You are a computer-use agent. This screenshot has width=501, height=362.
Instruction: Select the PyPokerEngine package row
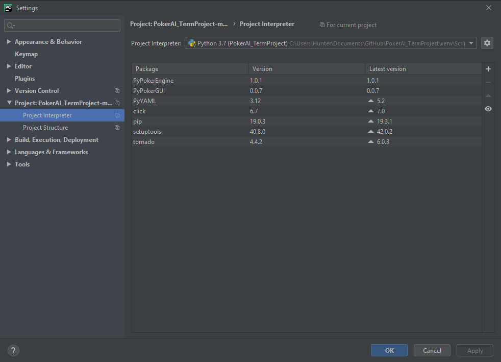pyautogui.click(x=307, y=80)
